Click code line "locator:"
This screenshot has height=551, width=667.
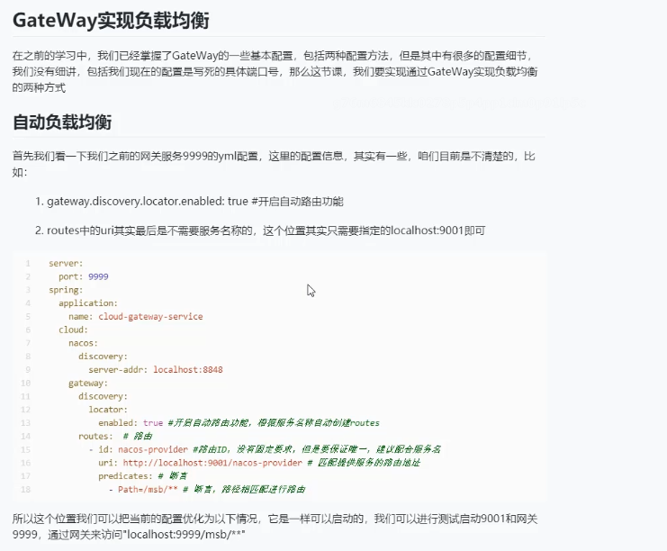coord(108,410)
